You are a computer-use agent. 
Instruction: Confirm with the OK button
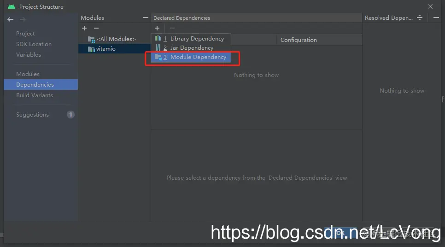click(x=340, y=233)
